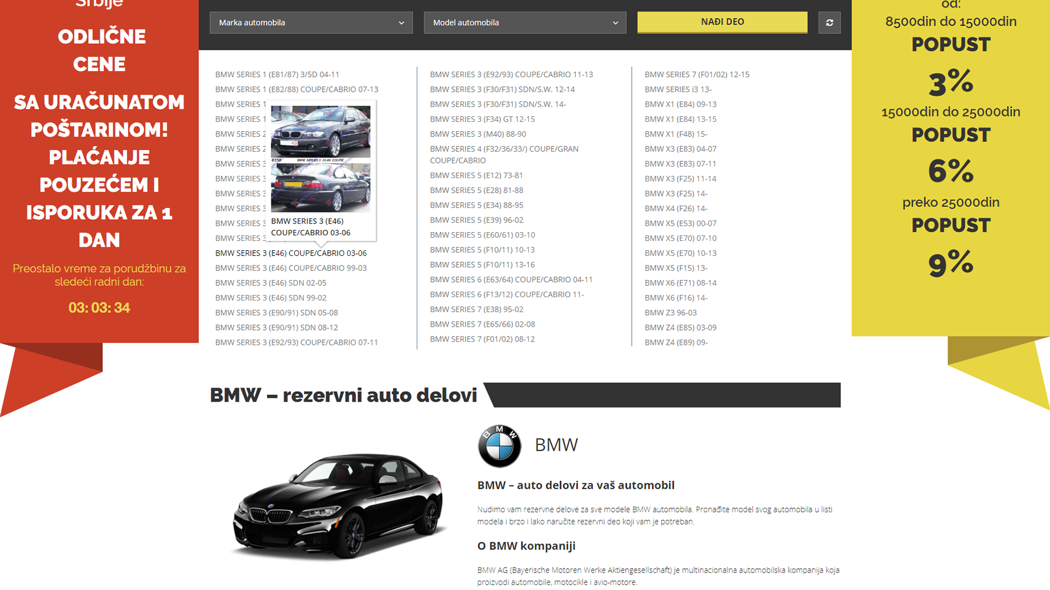Open the Model automobila dropdown
This screenshot has height=590, width=1050.
point(525,22)
